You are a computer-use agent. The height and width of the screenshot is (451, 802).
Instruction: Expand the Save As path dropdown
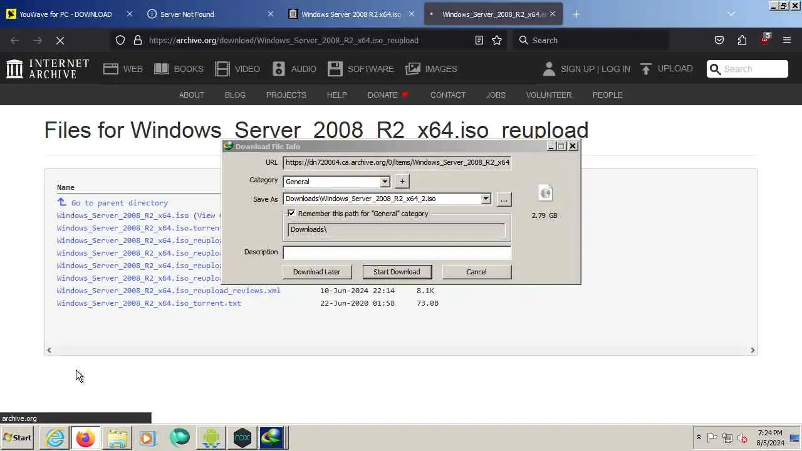tap(486, 199)
